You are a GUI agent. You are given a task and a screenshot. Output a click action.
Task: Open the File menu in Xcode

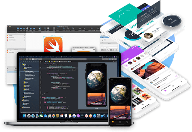click(x=28, y=57)
